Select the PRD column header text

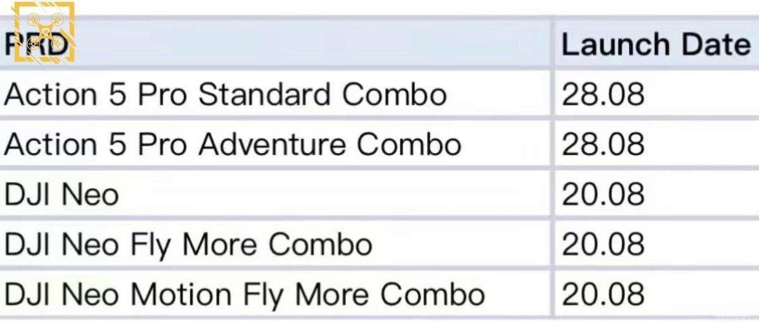[x=37, y=46]
